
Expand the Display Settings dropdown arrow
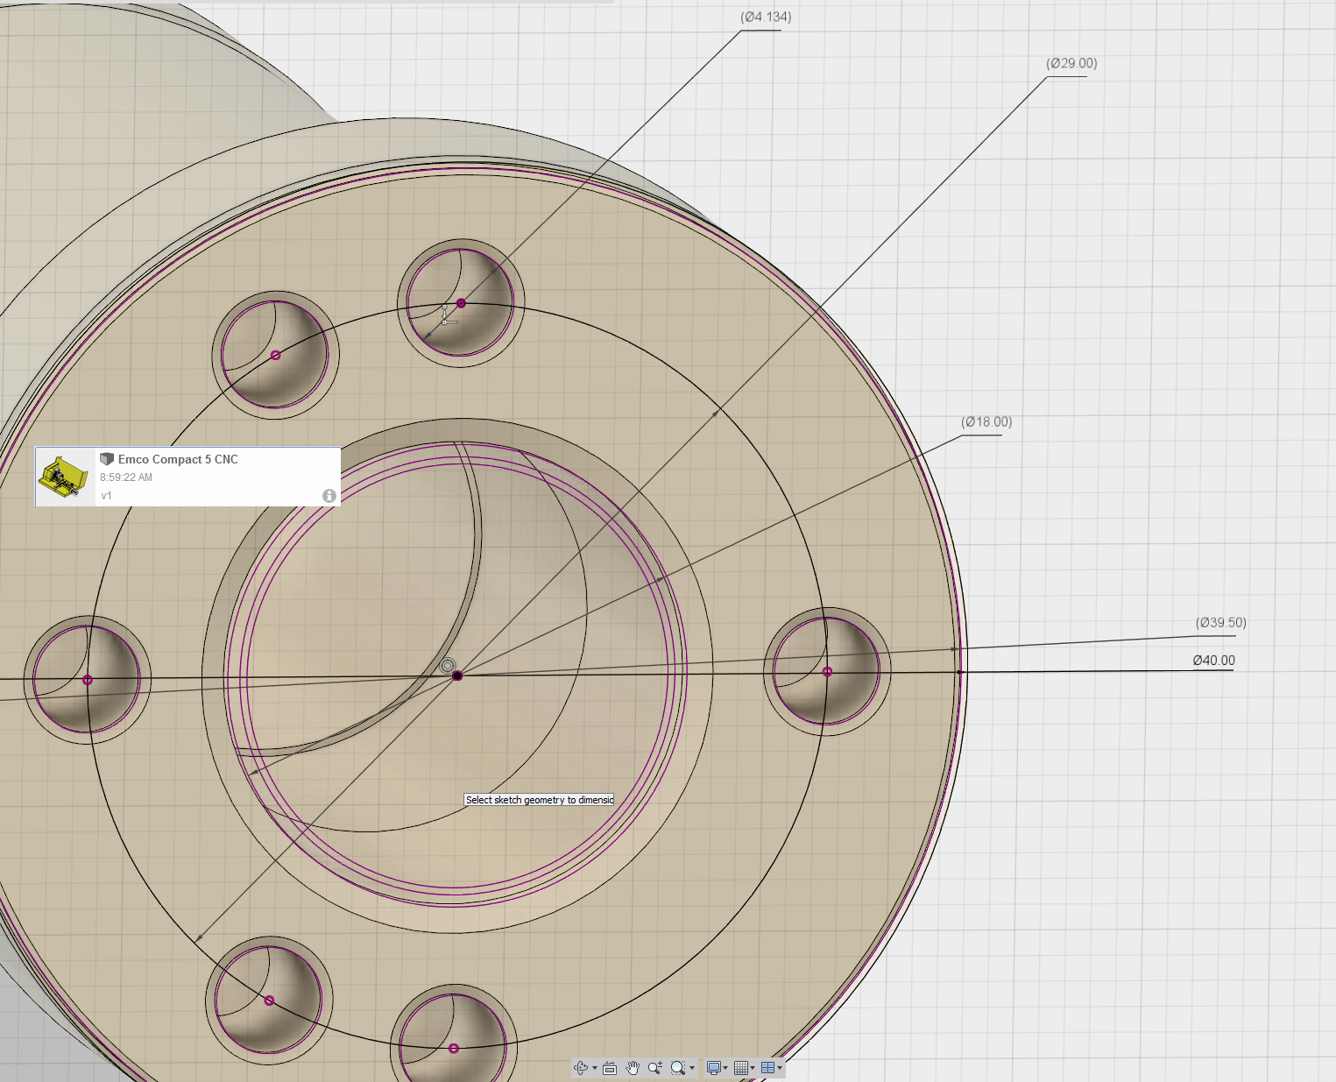pos(725,1068)
